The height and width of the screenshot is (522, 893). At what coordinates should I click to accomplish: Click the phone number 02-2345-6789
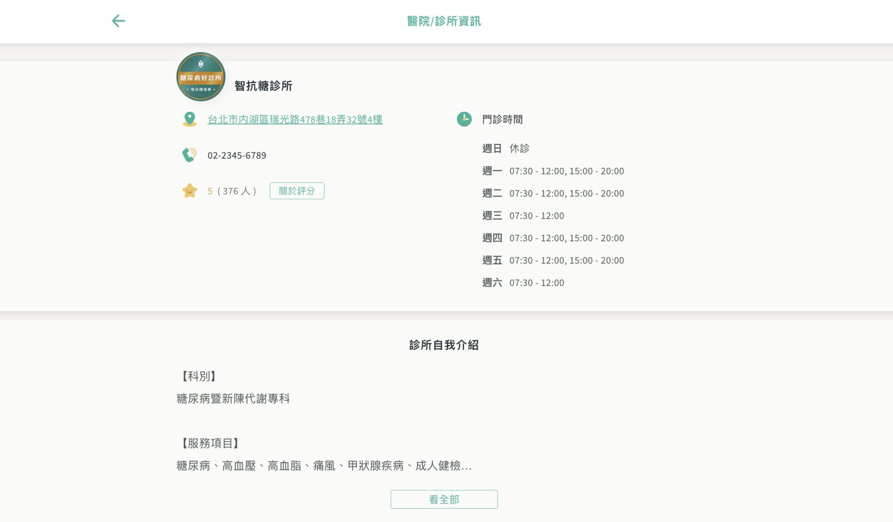coord(237,155)
